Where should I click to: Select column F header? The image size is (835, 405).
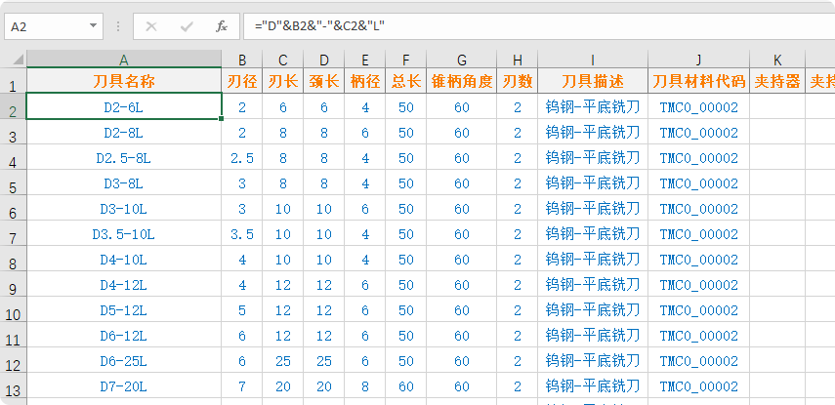point(406,60)
